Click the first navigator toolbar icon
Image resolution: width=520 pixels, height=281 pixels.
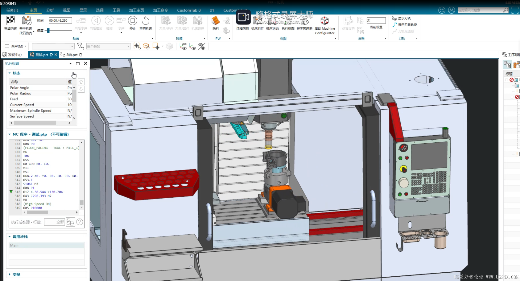pyautogui.click(x=507, y=65)
